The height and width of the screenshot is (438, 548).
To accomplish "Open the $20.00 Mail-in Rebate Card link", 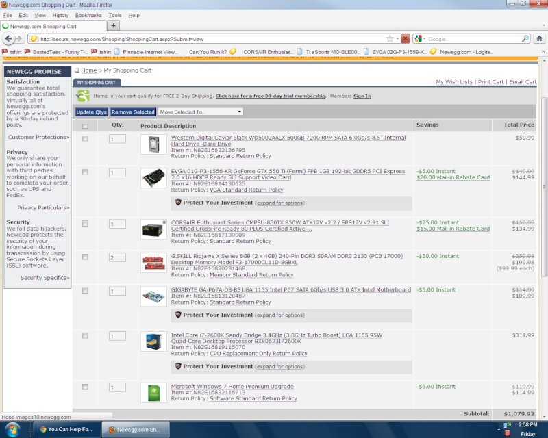I will point(453,177).
